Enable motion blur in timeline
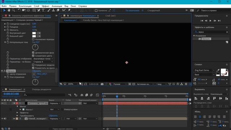231x130 pixels. (x=91, y=95)
